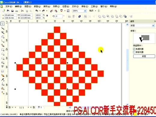
Task: Cut the selection with the scissors icon
Action: click(22, 11)
